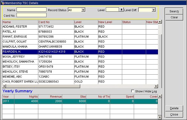This screenshot has width=187, height=120.
Task: Click Yearly Summary scroll down arrow
Action: pyautogui.click(x=160, y=117)
